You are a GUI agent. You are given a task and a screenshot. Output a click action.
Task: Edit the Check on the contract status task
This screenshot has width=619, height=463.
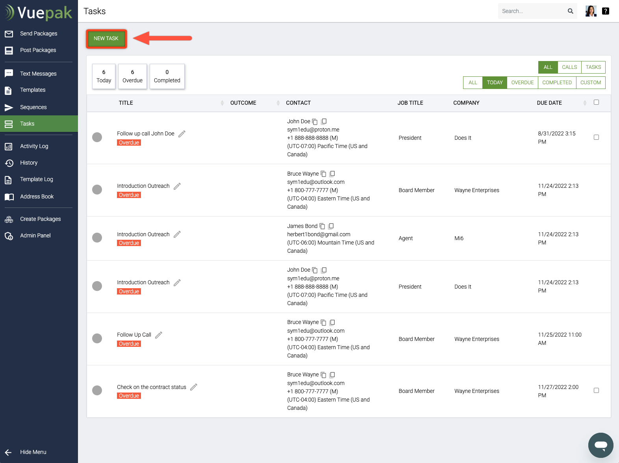click(x=194, y=387)
